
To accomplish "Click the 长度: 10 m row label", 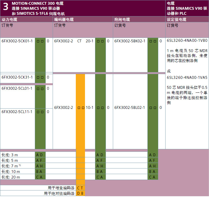I will pos(11,172).
